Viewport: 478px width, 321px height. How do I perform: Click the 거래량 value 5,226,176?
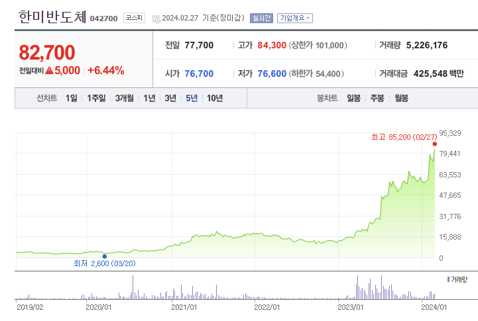pos(427,45)
